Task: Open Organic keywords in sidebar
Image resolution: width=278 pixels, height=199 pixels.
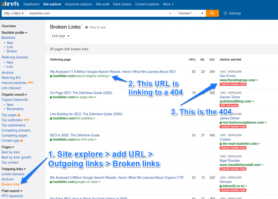Action: 15,100
